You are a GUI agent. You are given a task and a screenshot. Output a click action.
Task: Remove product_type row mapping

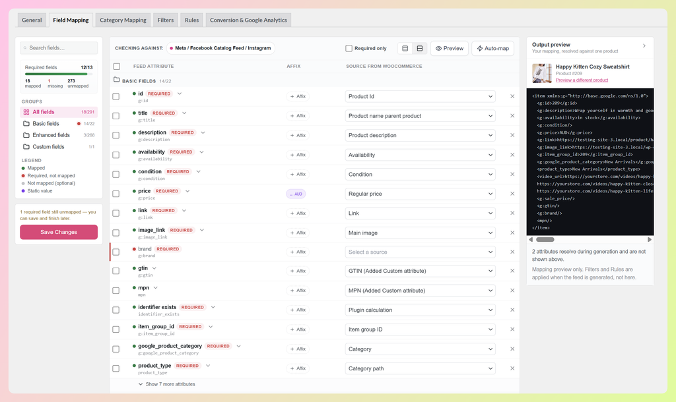point(512,368)
